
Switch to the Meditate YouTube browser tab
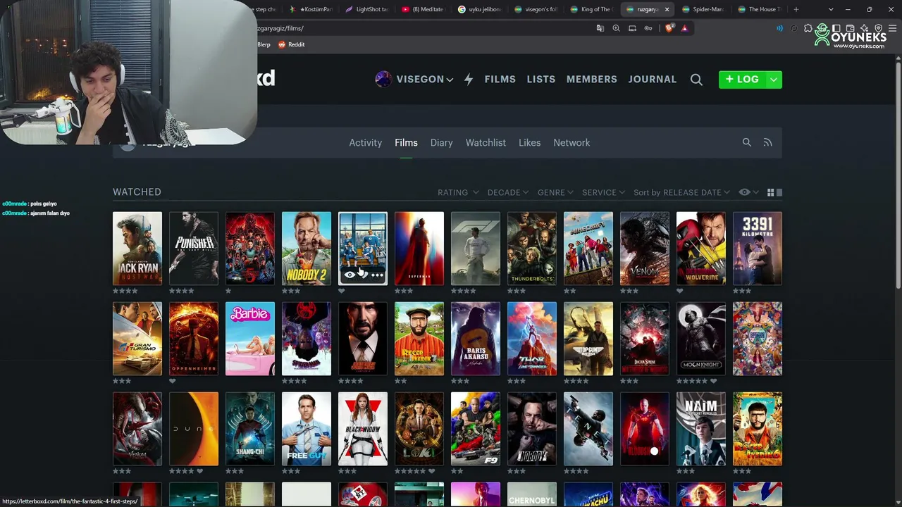coord(423,9)
